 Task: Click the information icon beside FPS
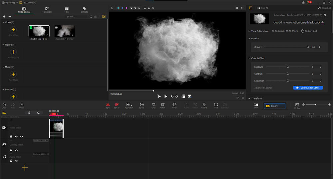[x=325, y=15]
